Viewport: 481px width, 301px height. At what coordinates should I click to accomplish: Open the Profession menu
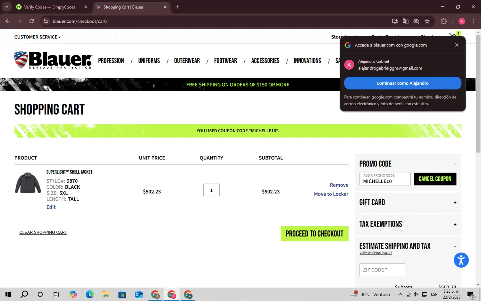111,61
